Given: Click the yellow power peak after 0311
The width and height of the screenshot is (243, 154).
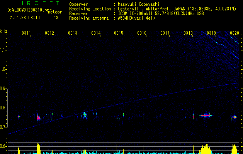Looking at the screenshot, I should pyautogui.click(x=38, y=148).
